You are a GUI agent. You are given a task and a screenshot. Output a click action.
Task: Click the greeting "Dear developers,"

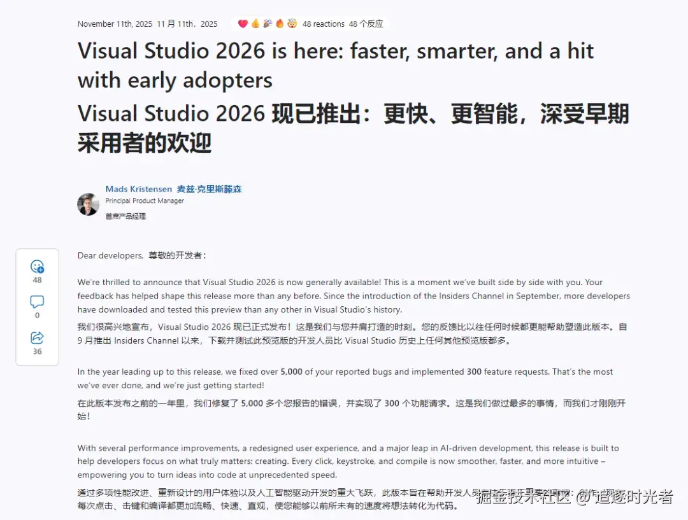pyautogui.click(x=111, y=256)
